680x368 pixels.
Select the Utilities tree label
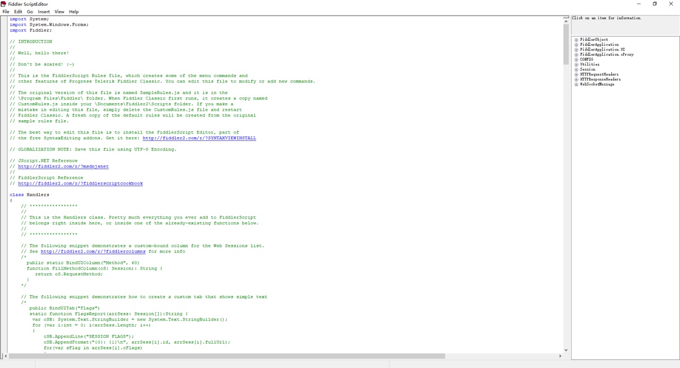click(x=590, y=64)
